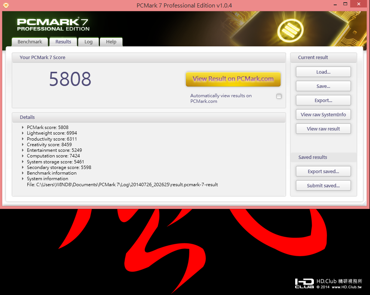Minimize the PCMark 7 window

tap(335, 4)
